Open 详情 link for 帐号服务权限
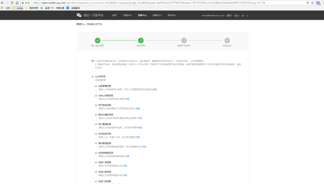This screenshot has width=324, height=184. (137, 137)
